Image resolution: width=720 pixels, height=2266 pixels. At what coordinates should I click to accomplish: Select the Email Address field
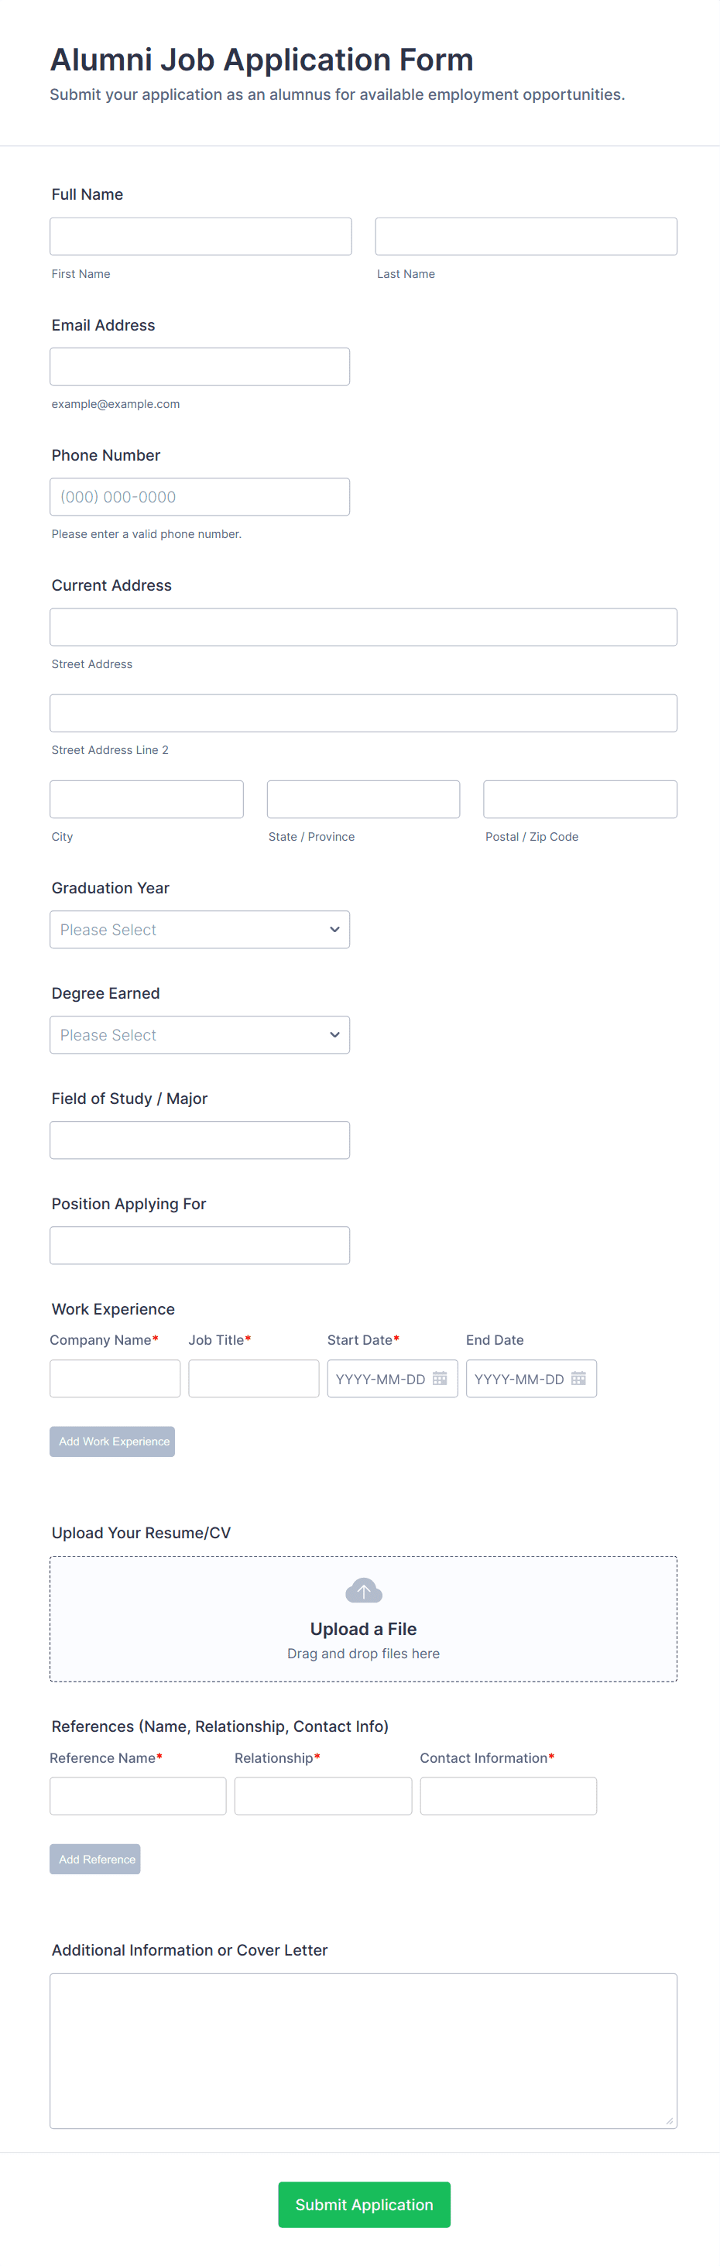pos(199,366)
